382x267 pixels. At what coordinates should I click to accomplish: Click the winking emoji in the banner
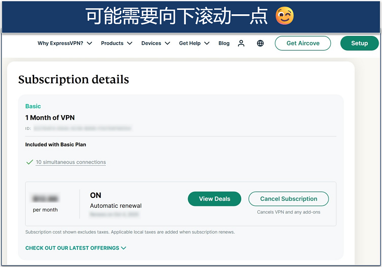(x=285, y=16)
